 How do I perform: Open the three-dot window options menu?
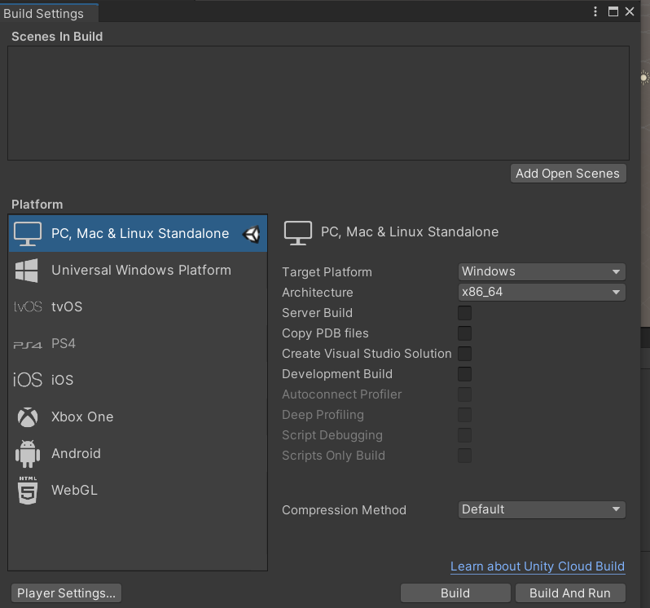point(595,11)
